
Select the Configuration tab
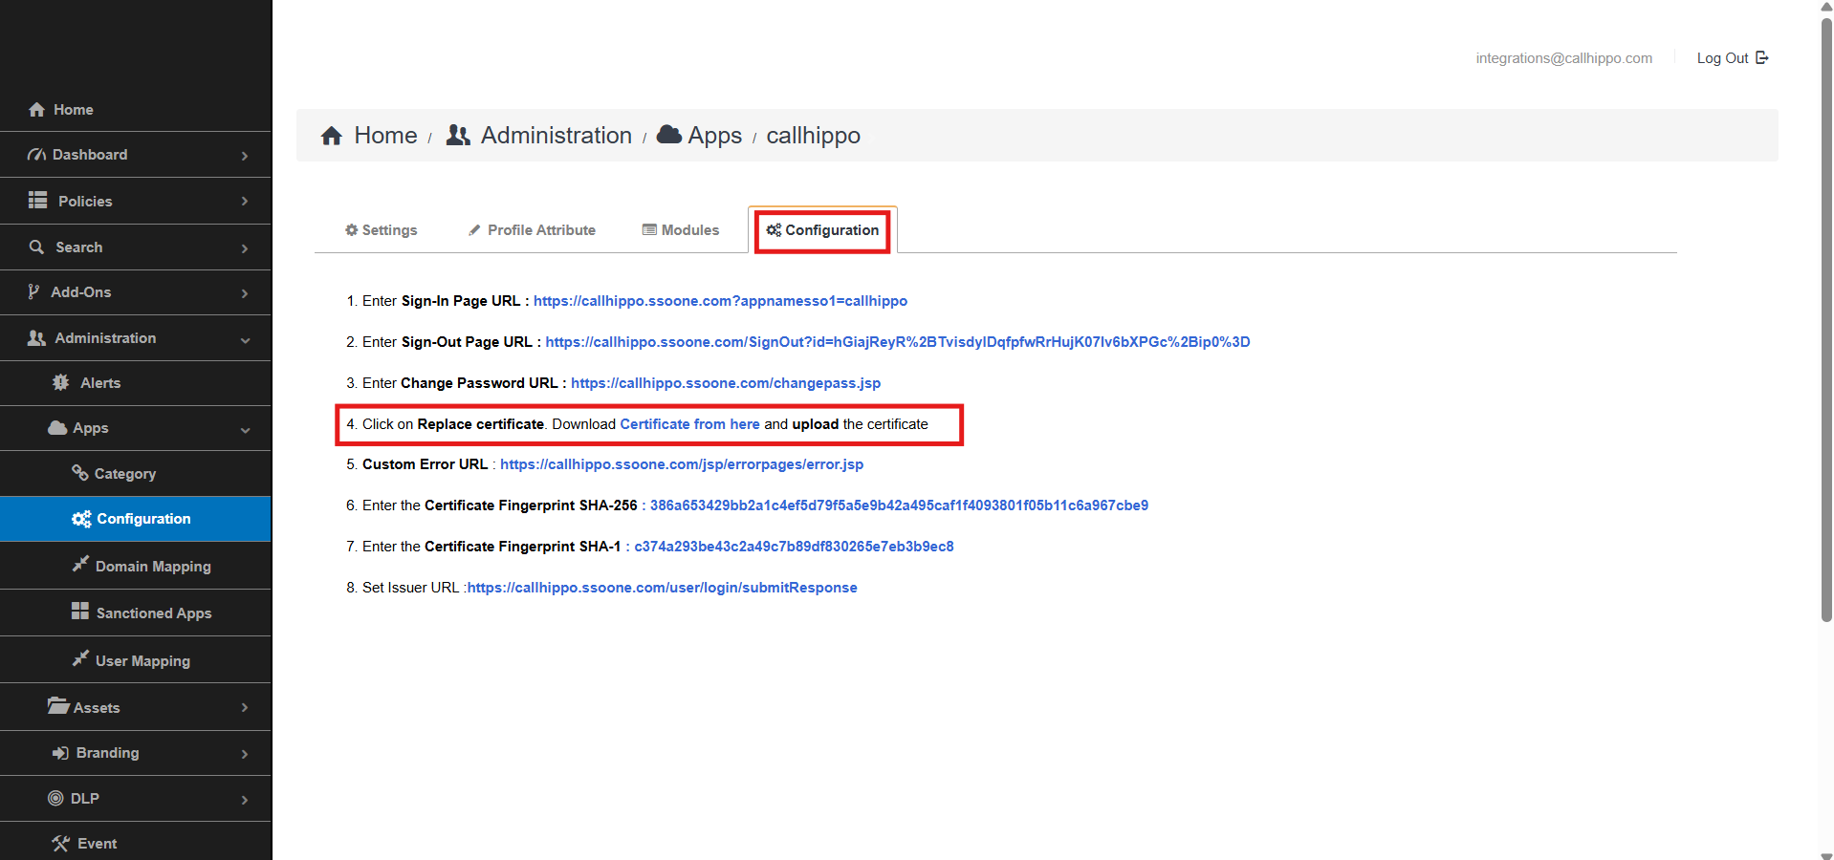[822, 230]
